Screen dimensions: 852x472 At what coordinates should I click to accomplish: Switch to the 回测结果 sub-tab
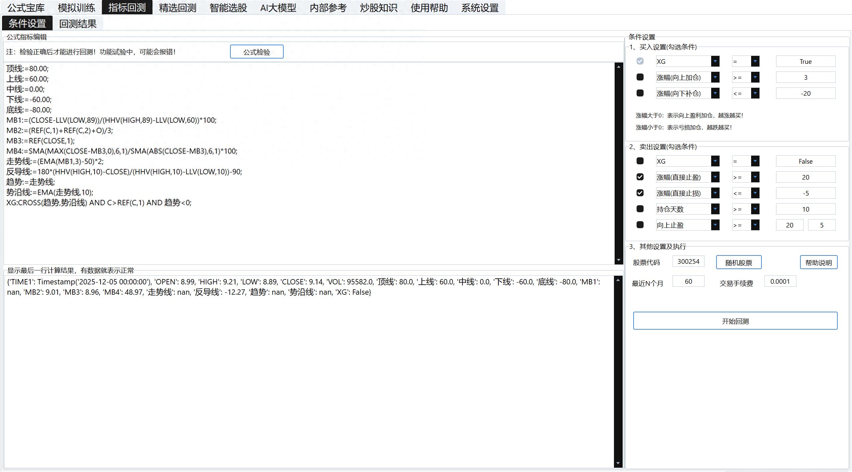(78, 23)
